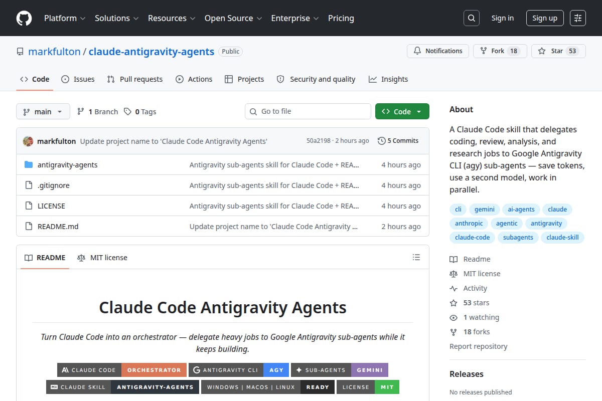Click the README.md file icon
This screenshot has width=602, height=401.
tap(29, 227)
